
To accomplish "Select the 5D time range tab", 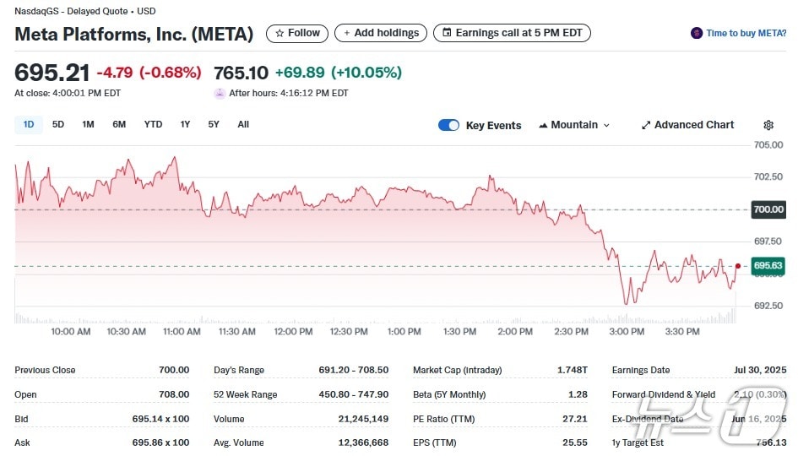I will point(58,124).
